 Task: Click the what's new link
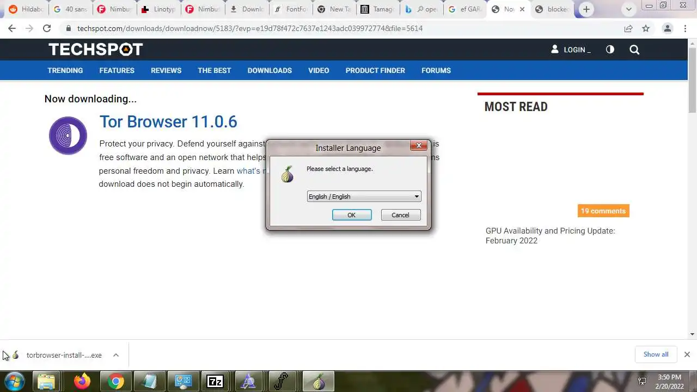point(251,171)
